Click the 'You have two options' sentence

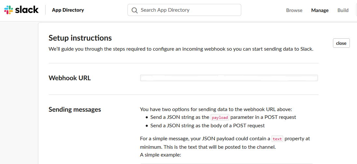tap(216, 109)
